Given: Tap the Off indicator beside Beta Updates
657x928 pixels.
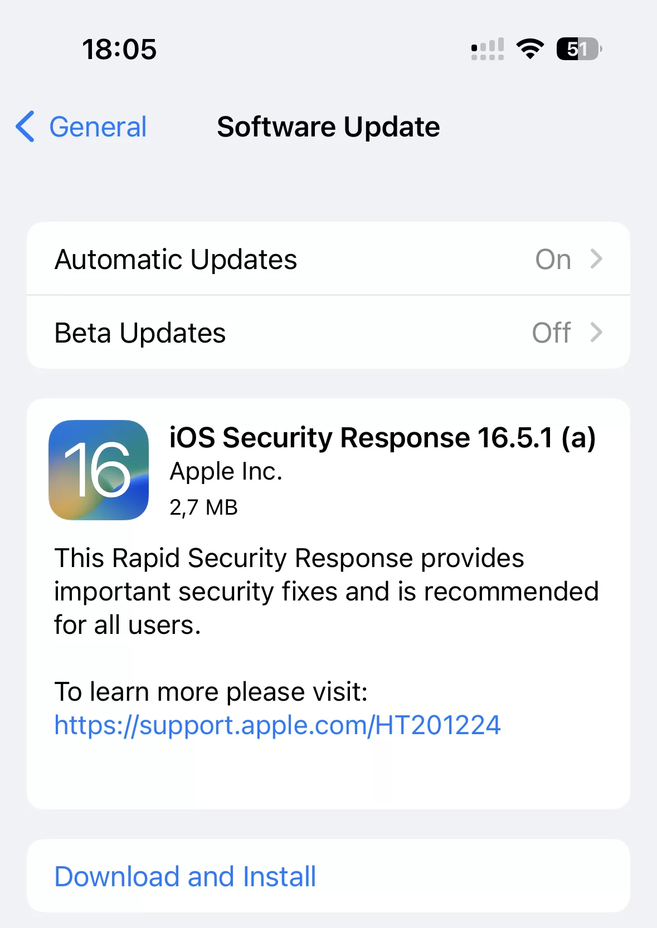Looking at the screenshot, I should pyautogui.click(x=551, y=333).
